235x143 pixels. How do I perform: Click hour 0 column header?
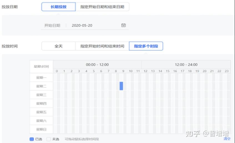pyautogui.click(x=57, y=71)
